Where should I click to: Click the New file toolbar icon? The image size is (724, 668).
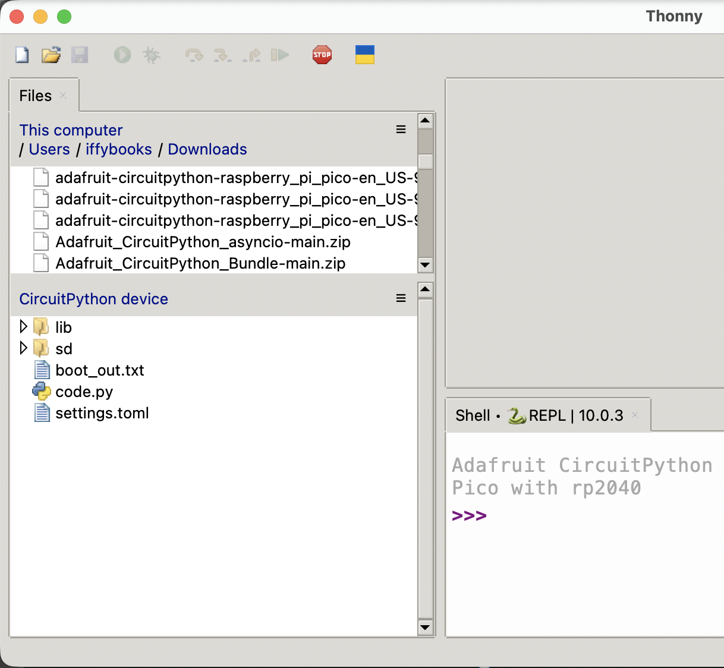22,55
